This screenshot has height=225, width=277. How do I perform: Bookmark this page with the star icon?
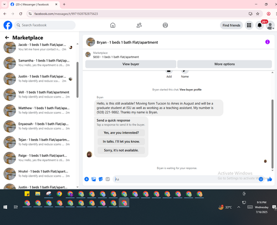pos(258,14)
